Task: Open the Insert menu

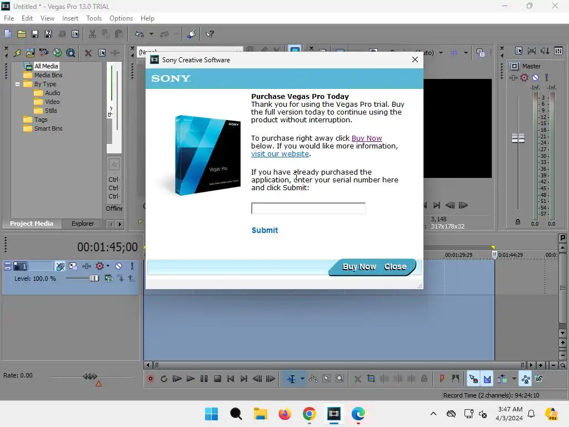Action: coord(70,18)
